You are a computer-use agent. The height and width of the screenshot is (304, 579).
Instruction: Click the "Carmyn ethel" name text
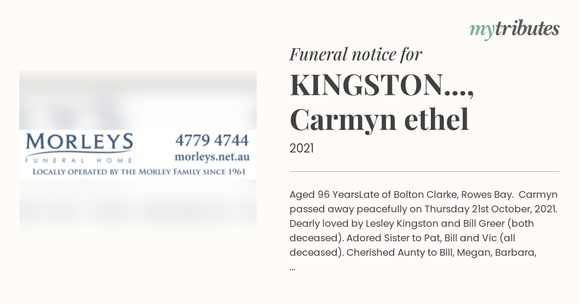click(379, 120)
